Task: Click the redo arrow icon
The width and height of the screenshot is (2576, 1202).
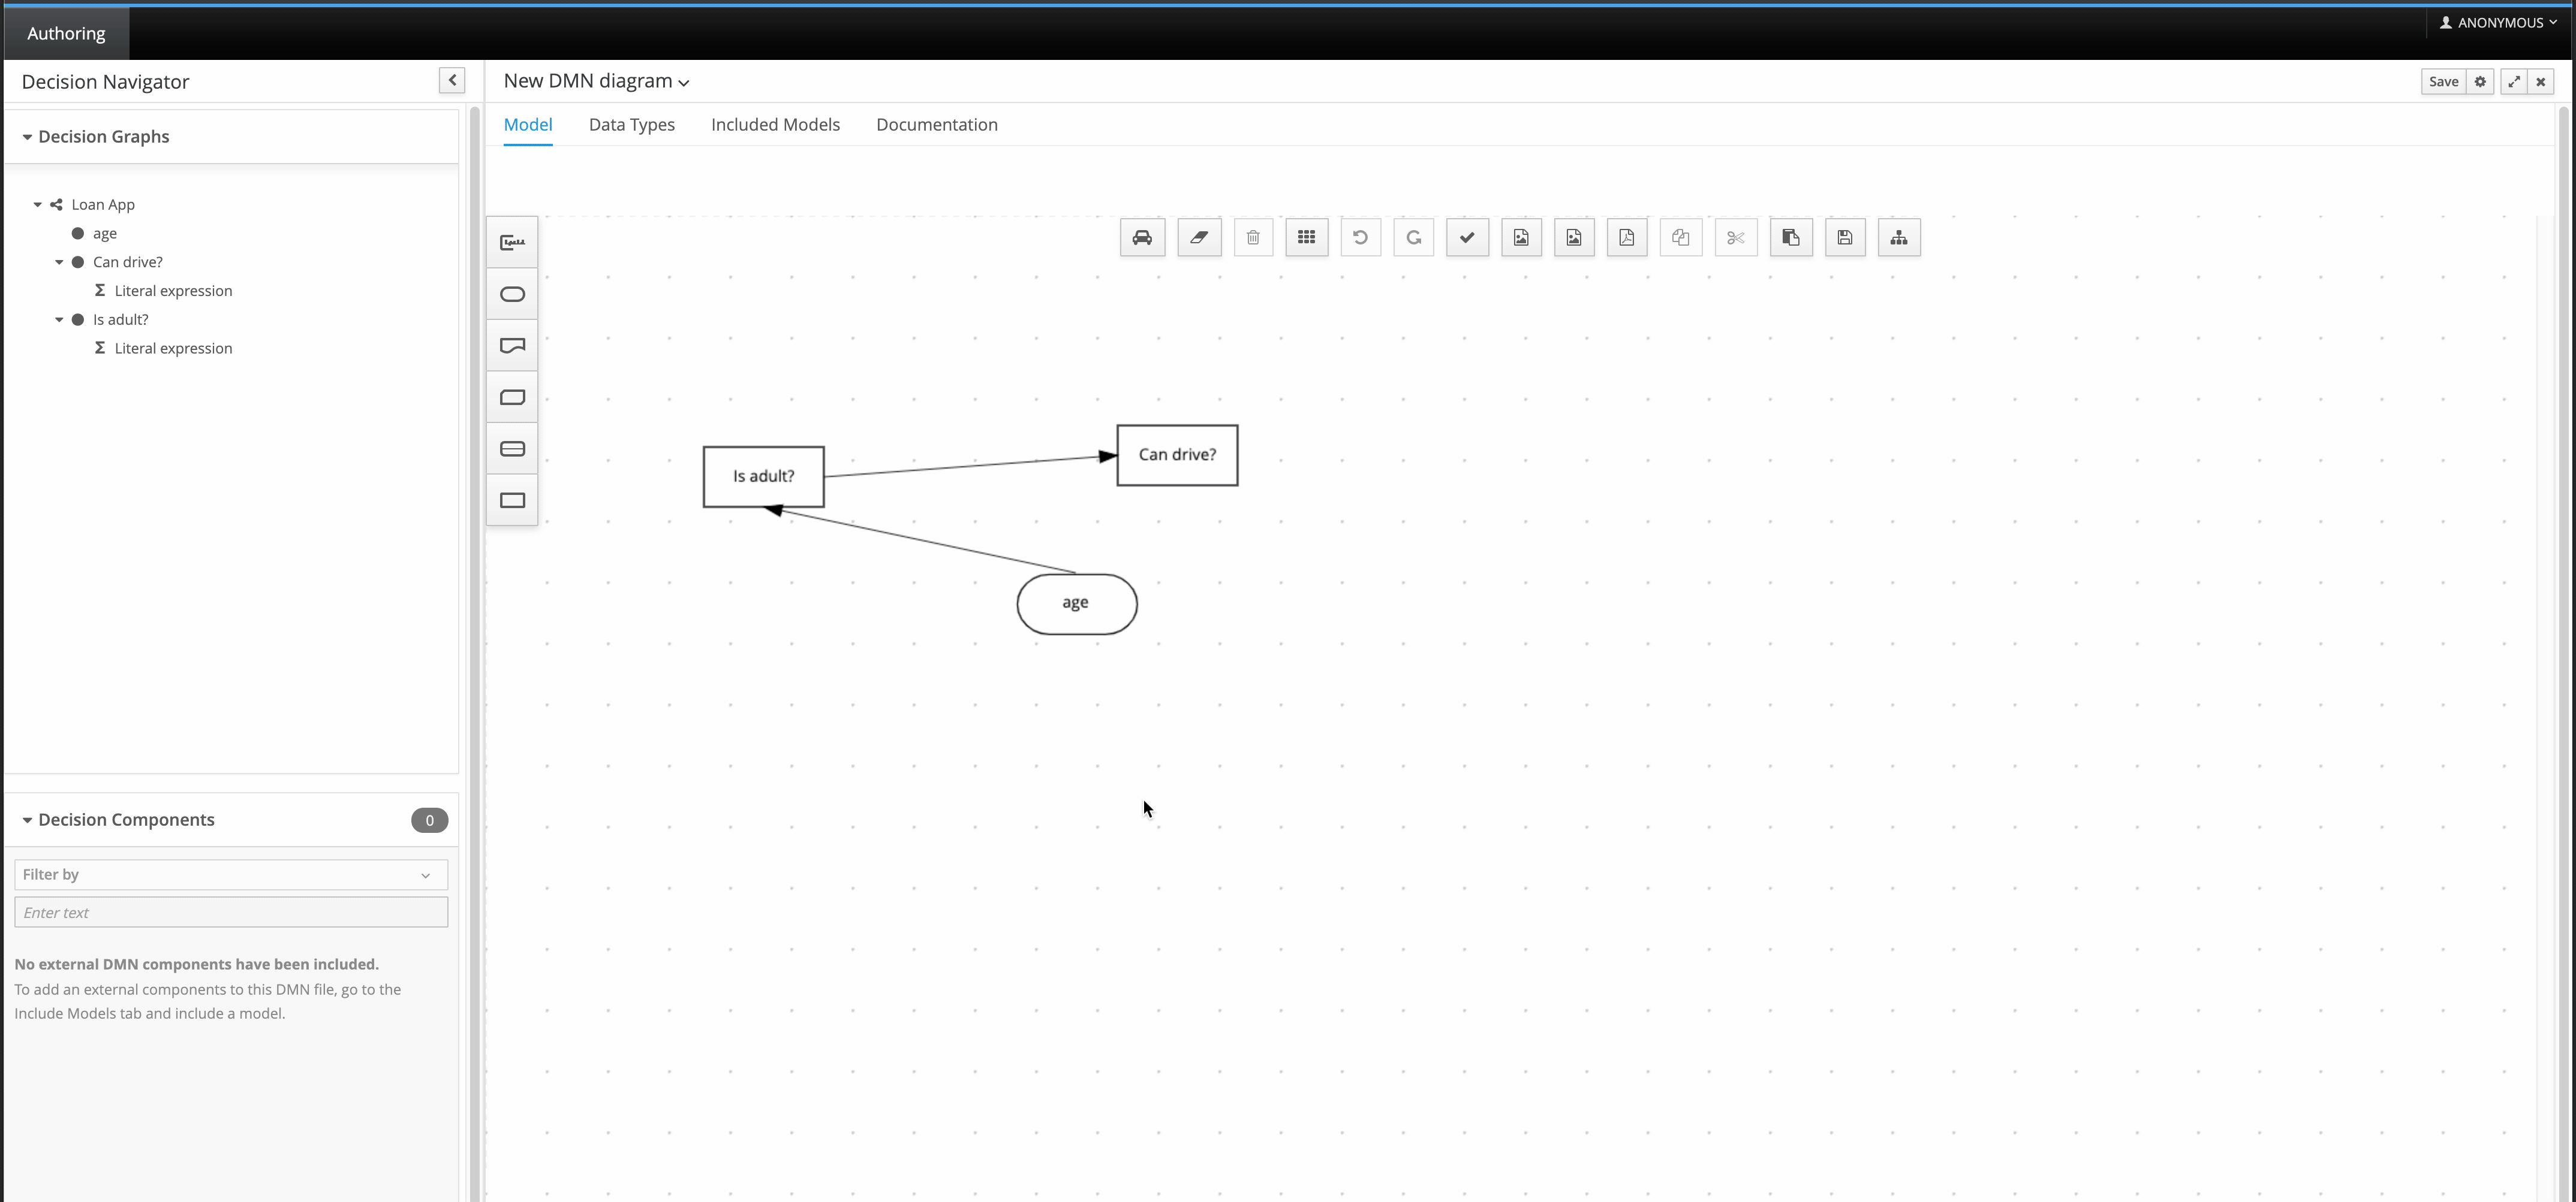Action: [x=1413, y=238]
